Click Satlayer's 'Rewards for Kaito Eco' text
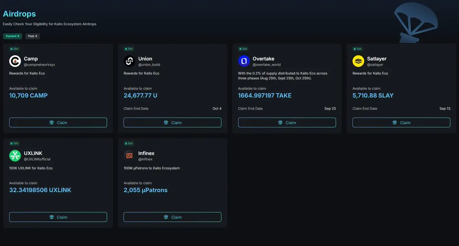The width and height of the screenshot is (459, 246). pyautogui.click(x=370, y=73)
